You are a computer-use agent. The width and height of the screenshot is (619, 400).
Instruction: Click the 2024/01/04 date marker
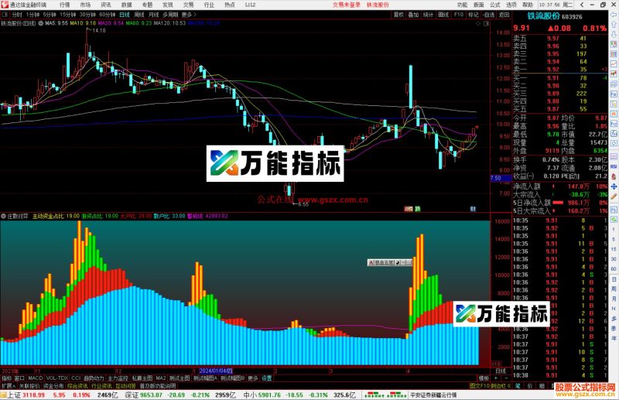point(216,371)
